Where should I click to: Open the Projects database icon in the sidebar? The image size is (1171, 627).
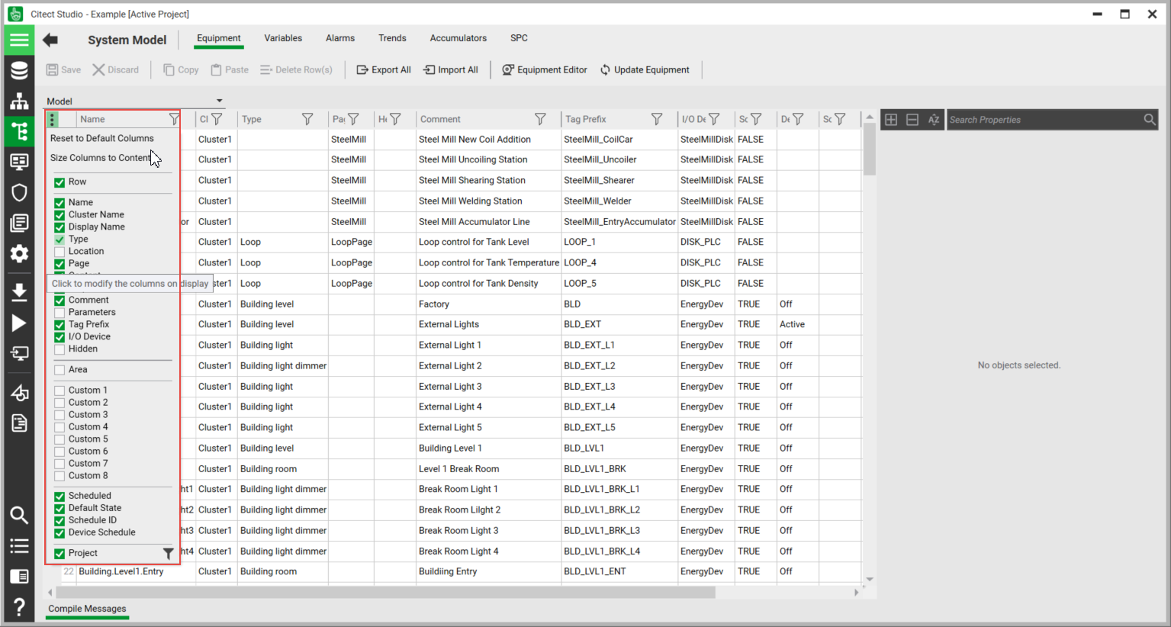19,70
